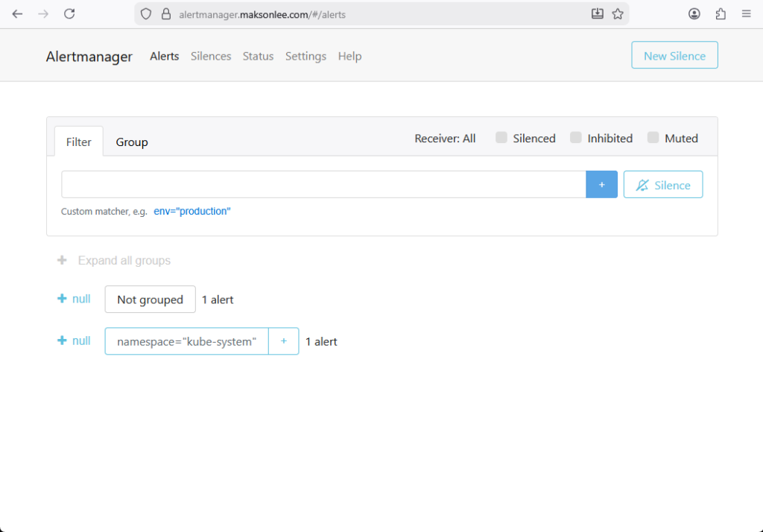
Task: Switch to the Group tab
Action: pos(132,142)
